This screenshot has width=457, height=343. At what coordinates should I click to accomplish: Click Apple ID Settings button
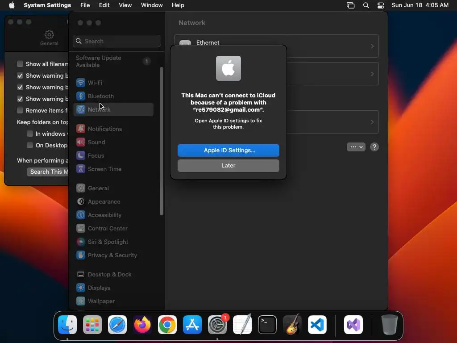(x=228, y=151)
